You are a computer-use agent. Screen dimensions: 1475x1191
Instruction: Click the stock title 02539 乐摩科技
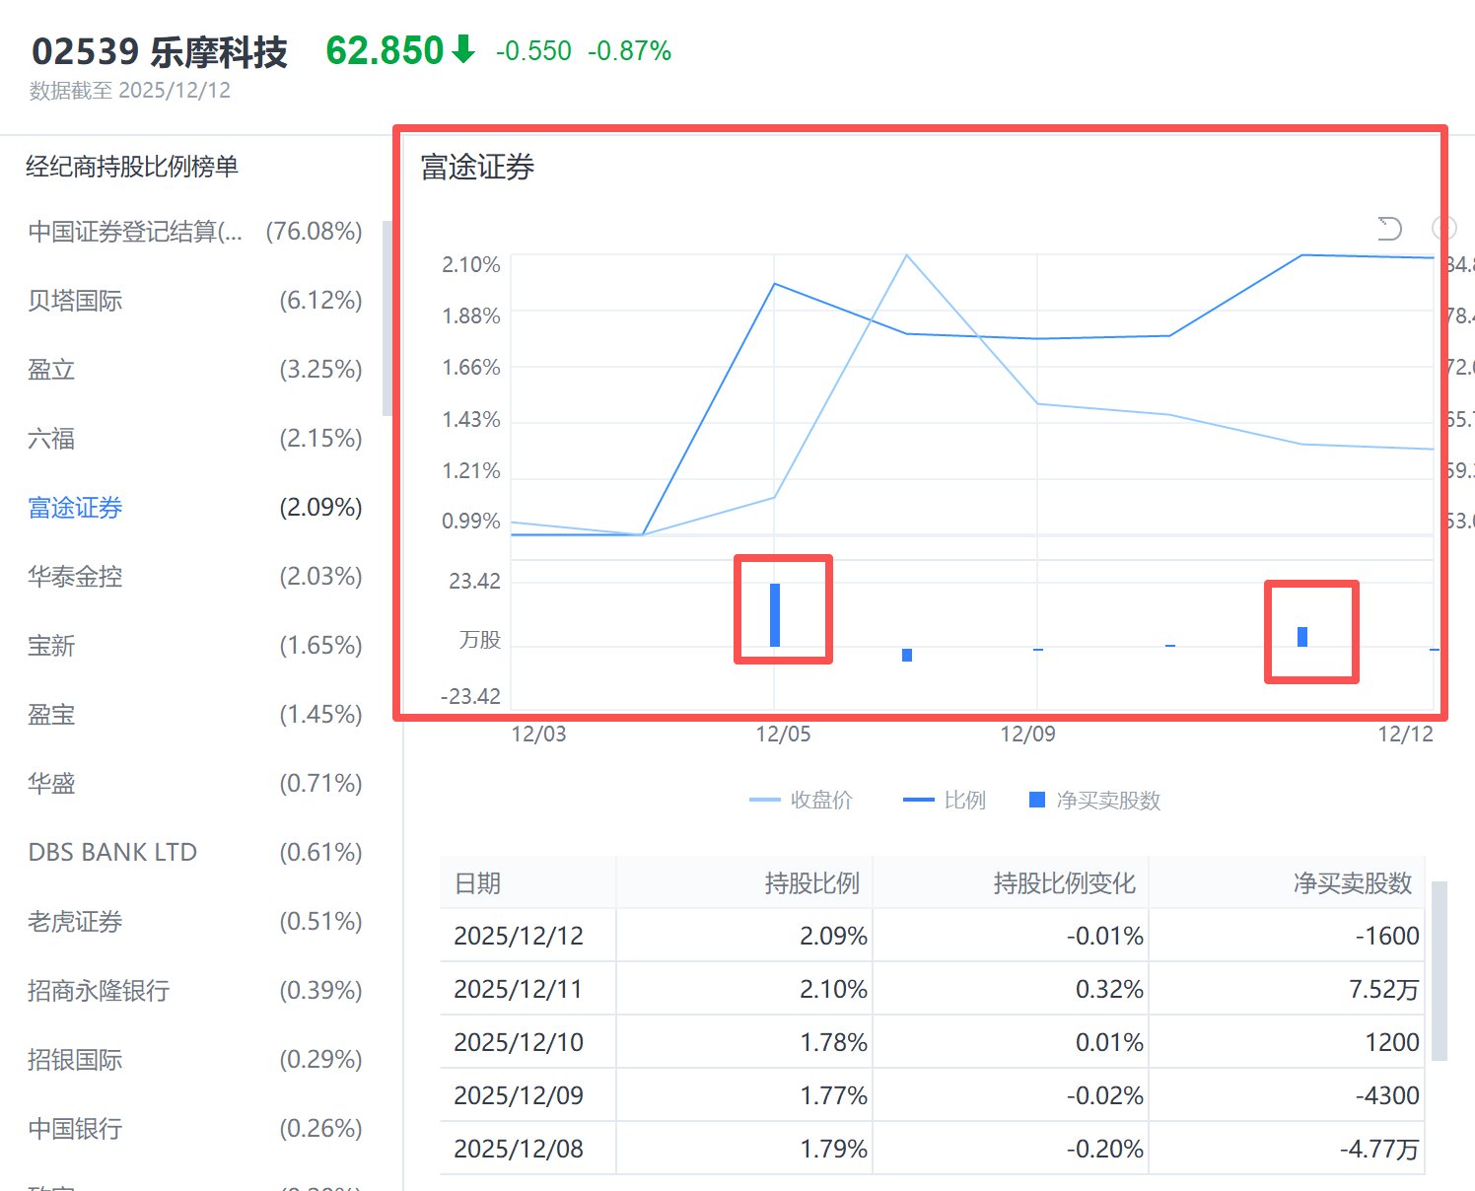click(158, 51)
